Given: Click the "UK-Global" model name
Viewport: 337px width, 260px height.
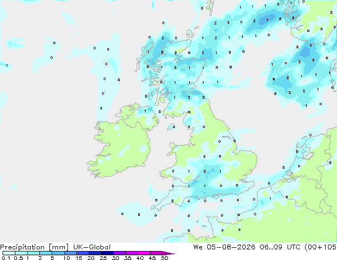Looking at the screenshot, I should pos(92,247).
